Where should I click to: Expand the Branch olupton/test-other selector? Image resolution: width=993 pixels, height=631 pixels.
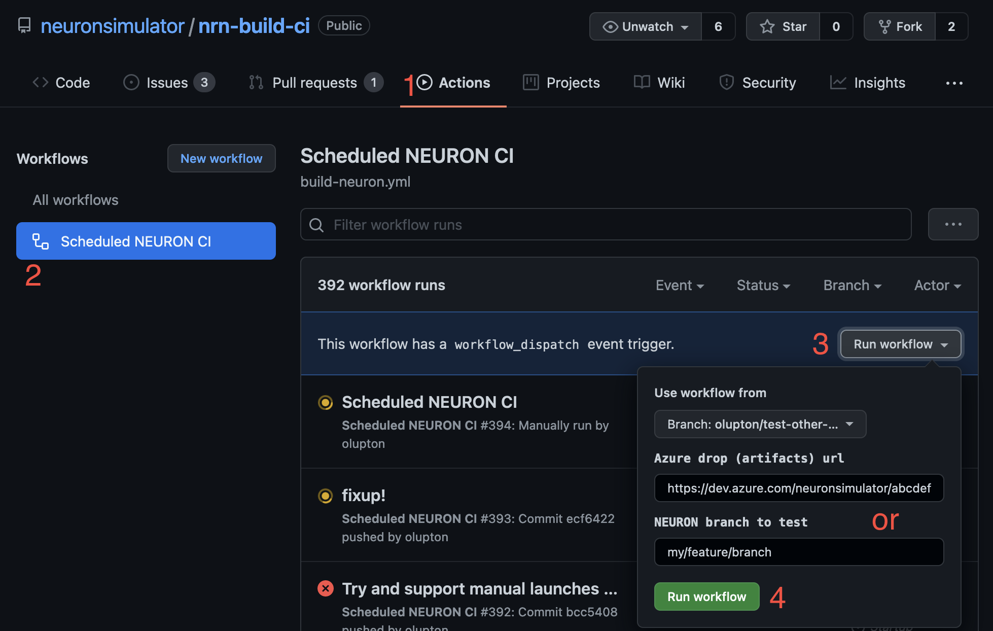pos(760,424)
